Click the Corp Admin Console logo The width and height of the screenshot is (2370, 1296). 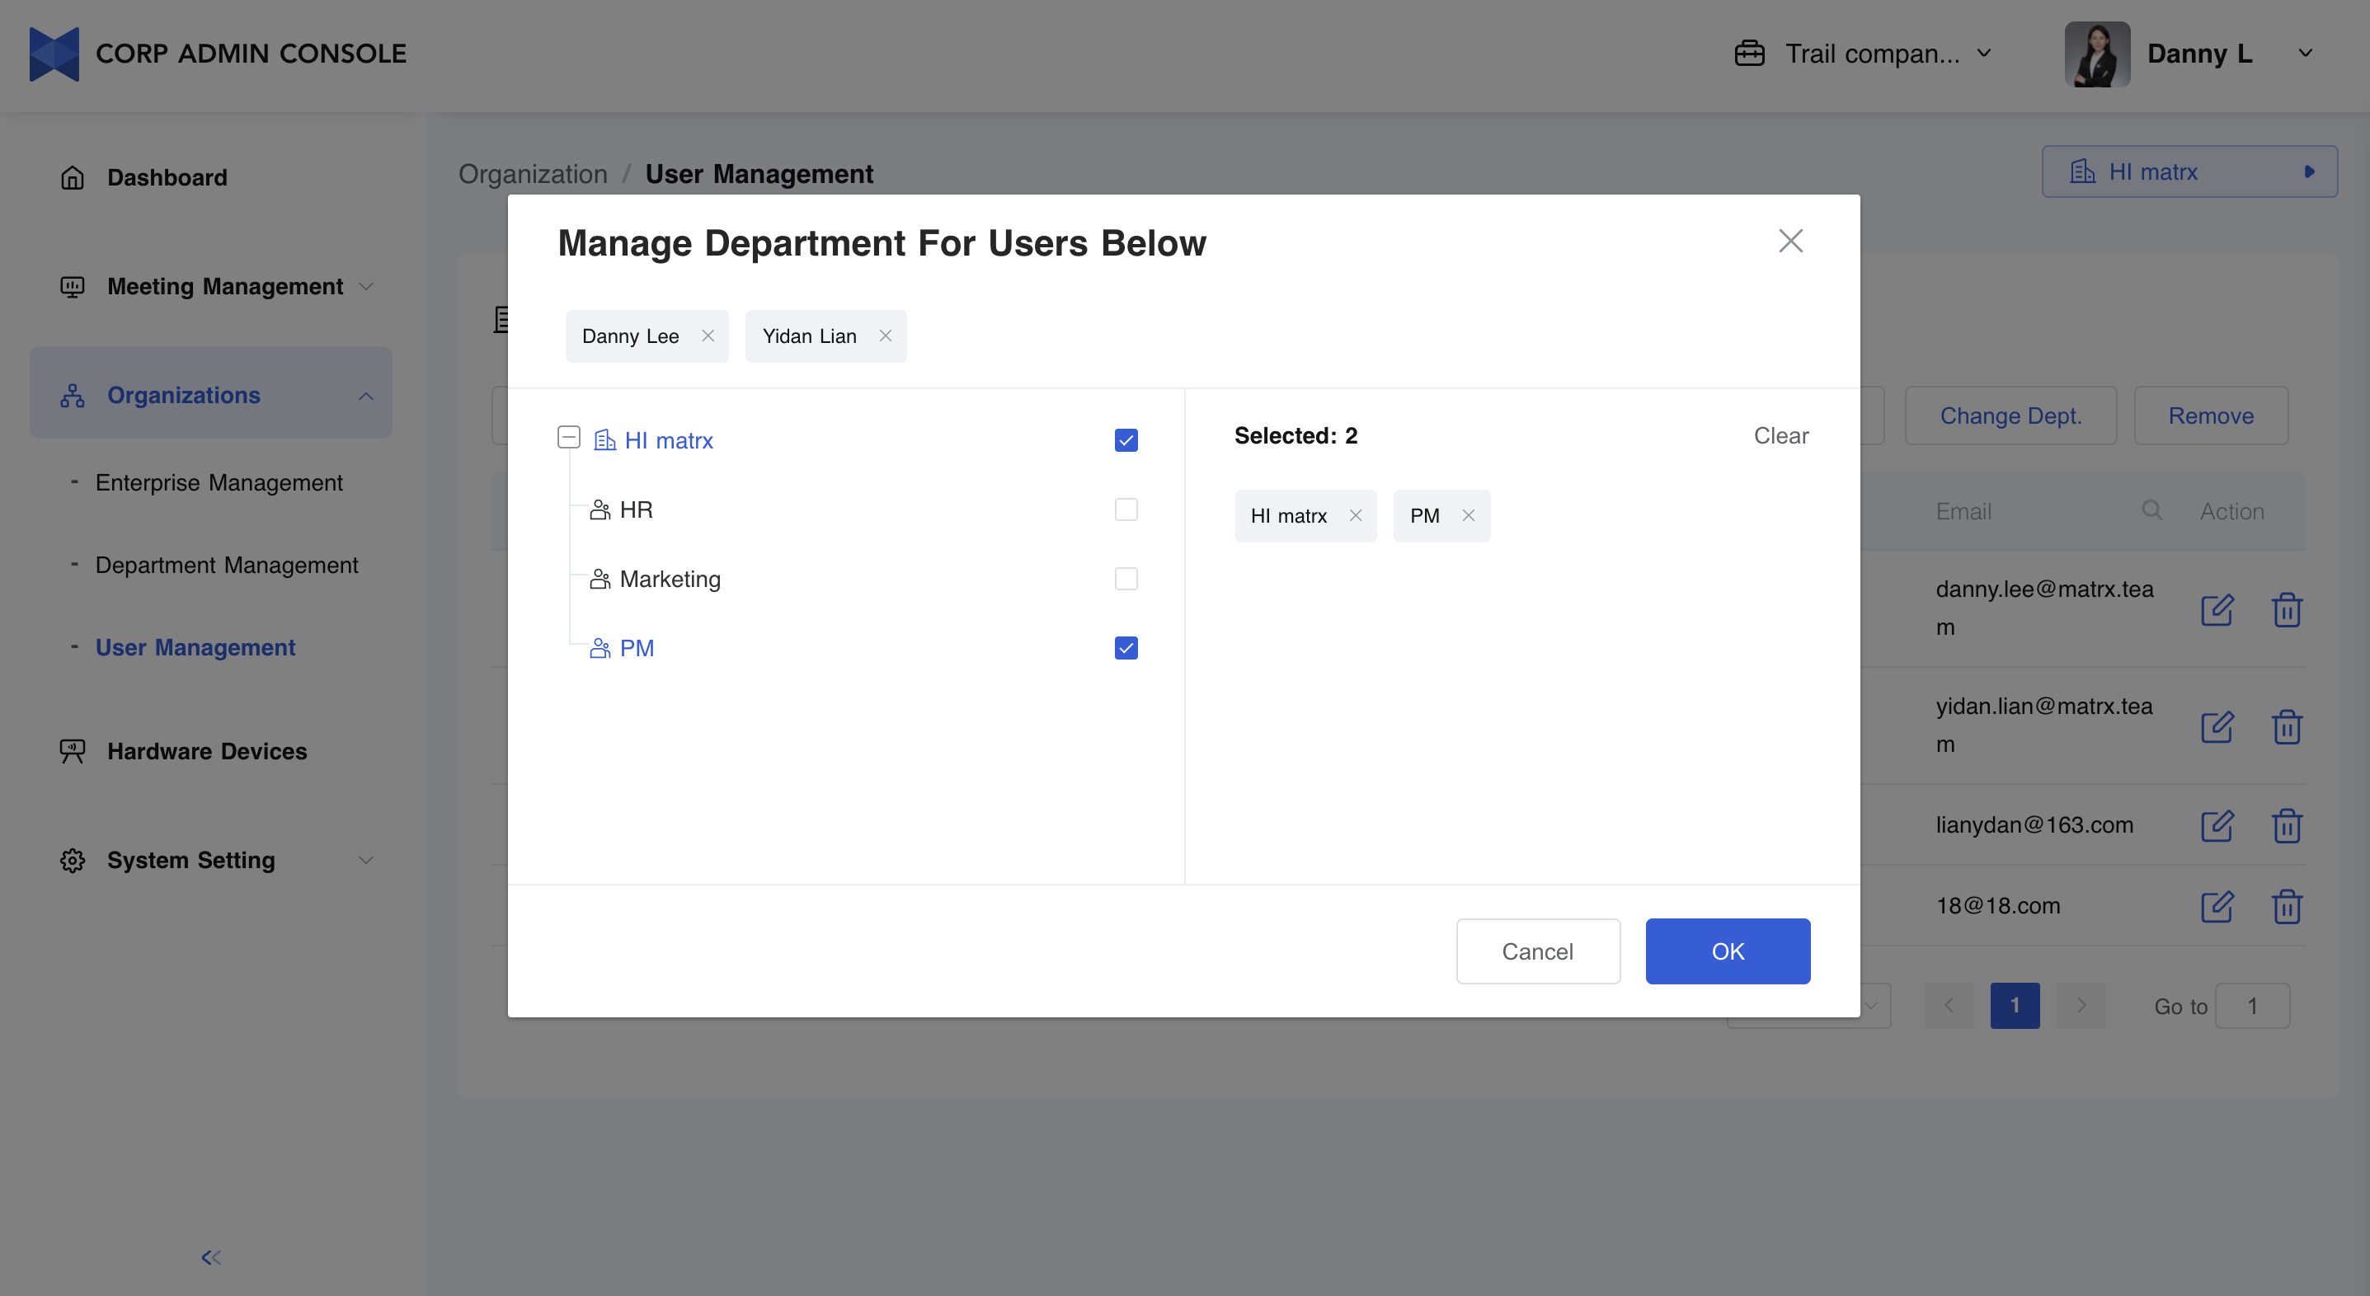pyautogui.click(x=54, y=54)
